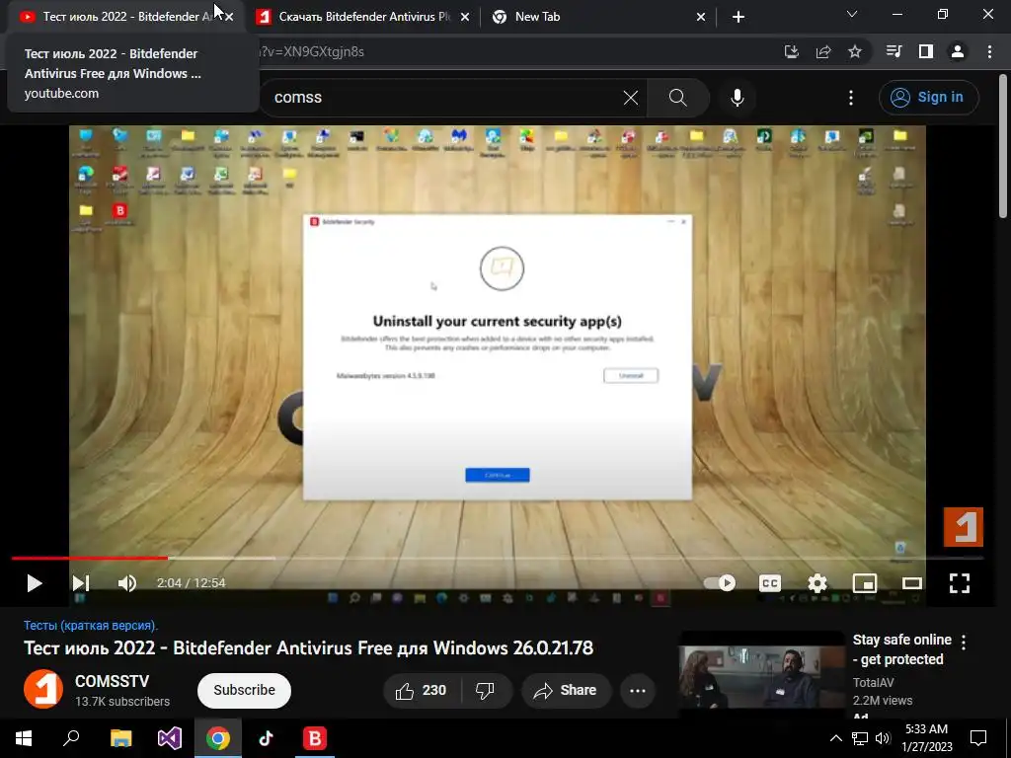
Task: Open the Chrome profile icon
Action: [x=958, y=51]
